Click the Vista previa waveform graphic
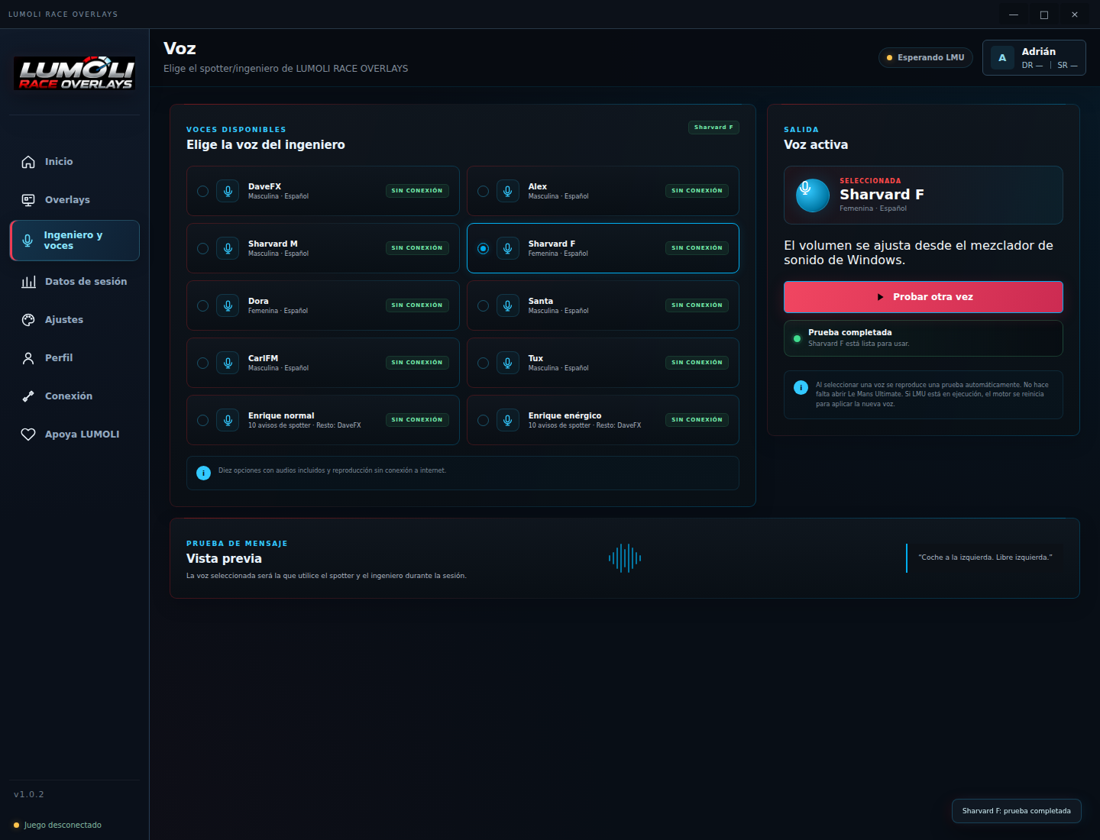Image resolution: width=1100 pixels, height=840 pixels. tap(625, 558)
